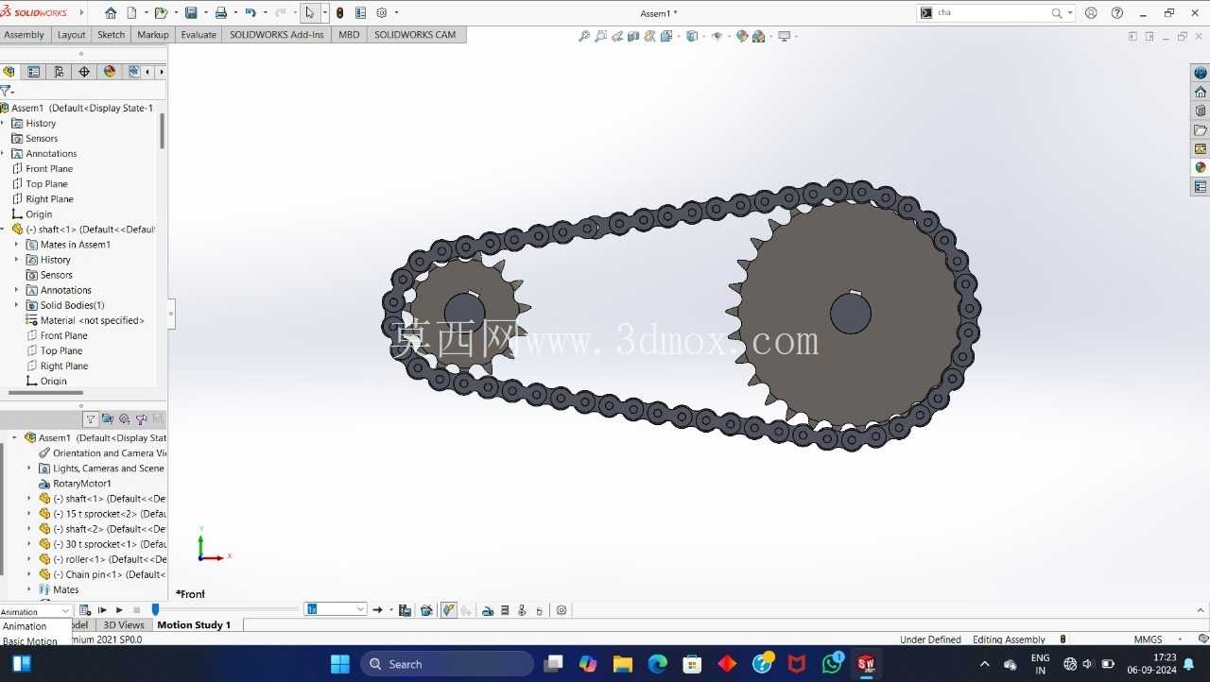
Task: Switch to the 3D Views bottom tab
Action: [x=124, y=625]
